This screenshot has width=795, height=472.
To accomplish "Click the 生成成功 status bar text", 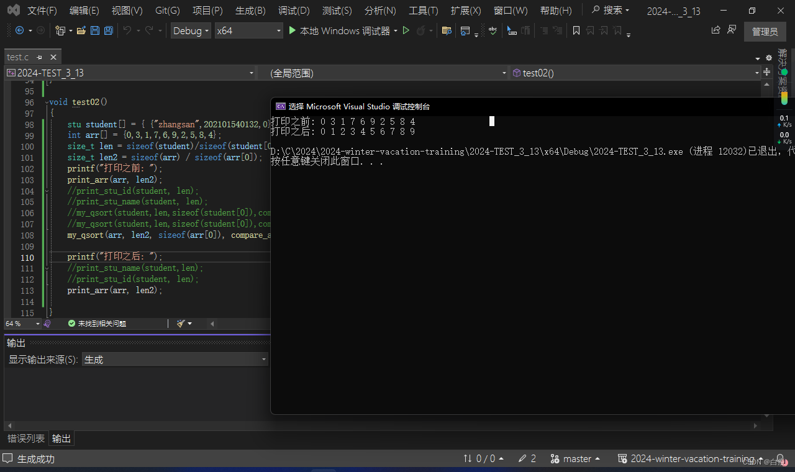I will point(36,459).
